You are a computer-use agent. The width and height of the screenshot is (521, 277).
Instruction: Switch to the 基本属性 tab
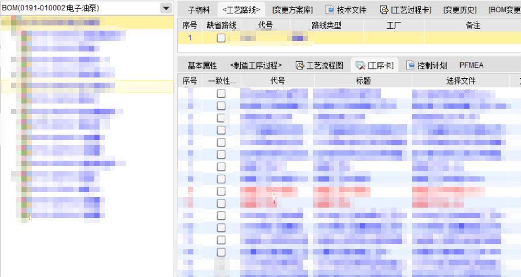pyautogui.click(x=202, y=65)
